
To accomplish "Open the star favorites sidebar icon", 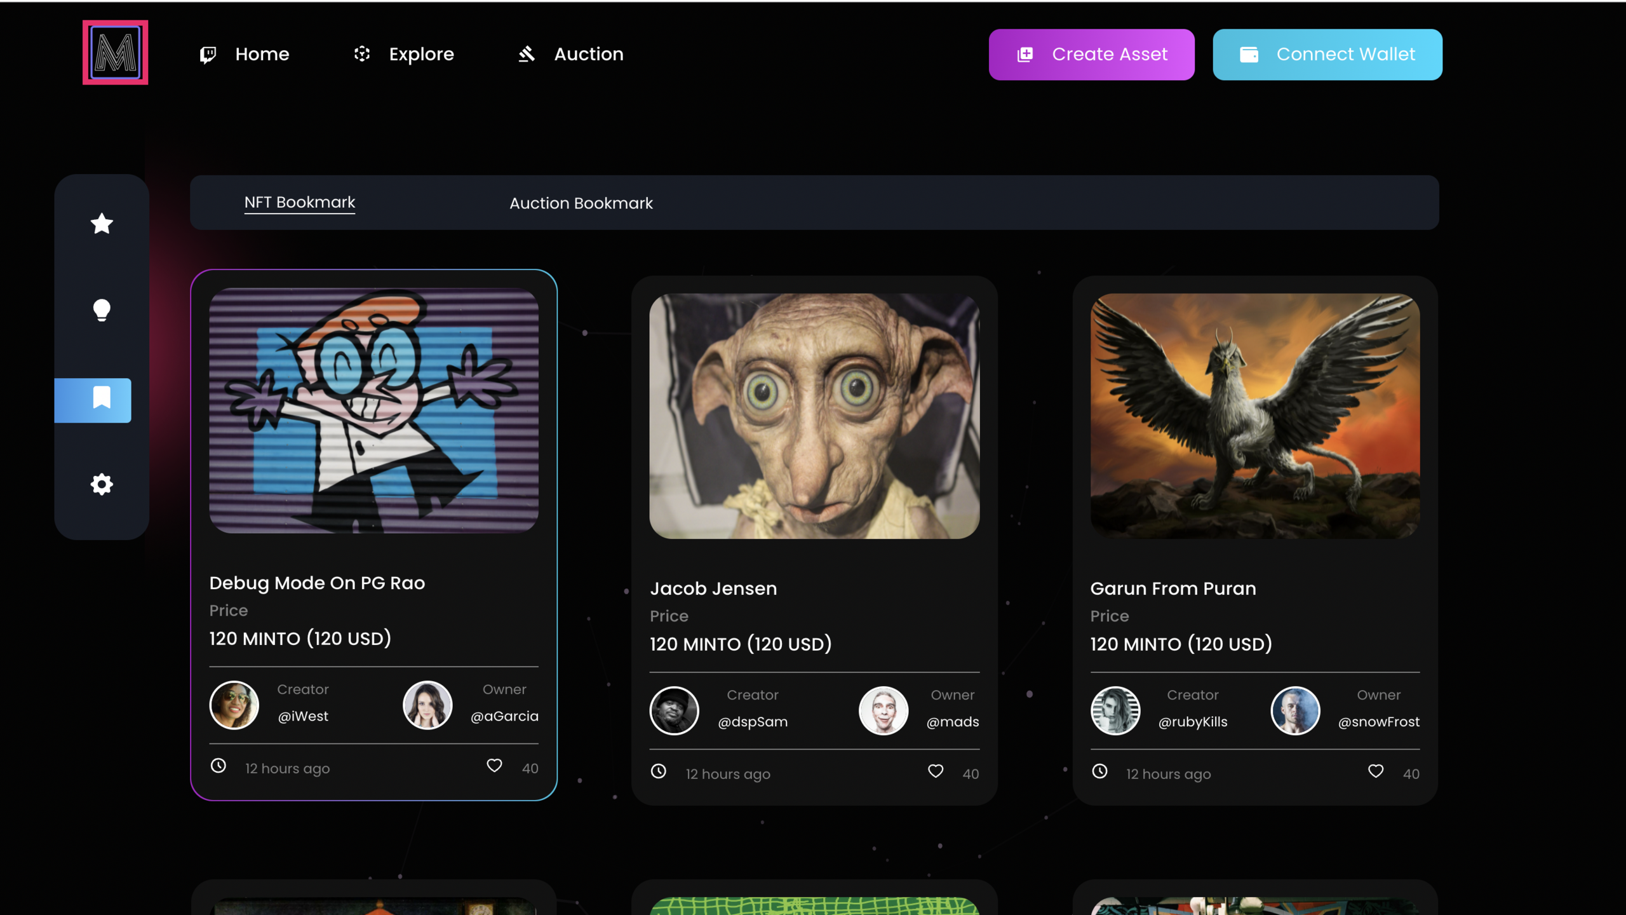I will pos(102,224).
